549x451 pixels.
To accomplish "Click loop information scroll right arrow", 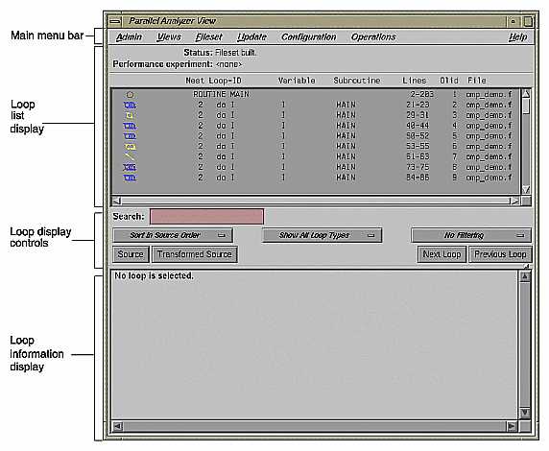I will click(512, 426).
